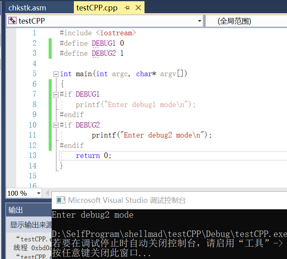
Task: Click line number 5 in the gutter
Action: click(35, 74)
